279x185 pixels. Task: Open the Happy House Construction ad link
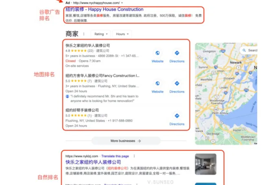click(x=104, y=9)
